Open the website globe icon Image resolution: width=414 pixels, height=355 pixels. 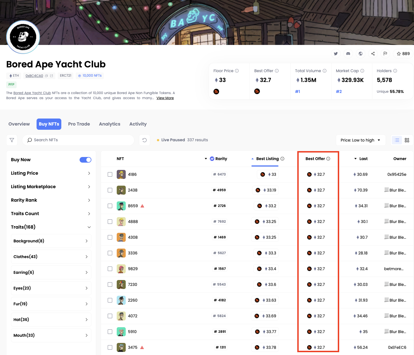tap(361, 54)
